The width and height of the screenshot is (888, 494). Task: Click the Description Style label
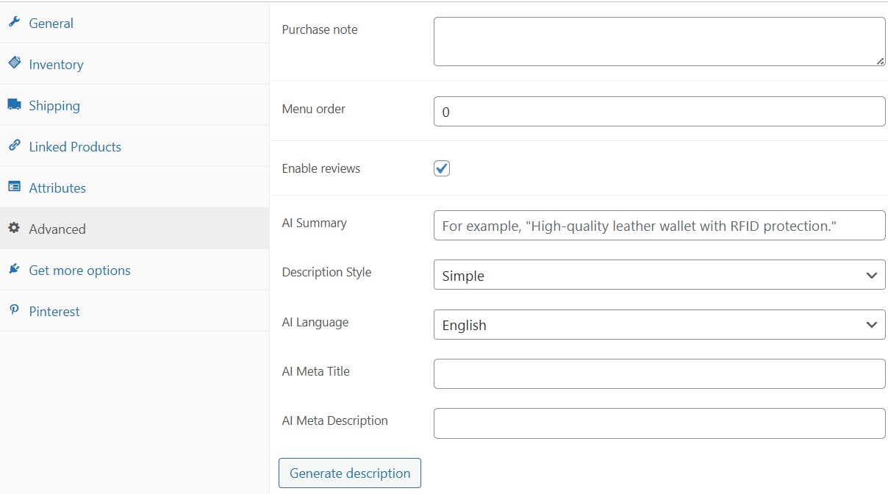(x=327, y=272)
